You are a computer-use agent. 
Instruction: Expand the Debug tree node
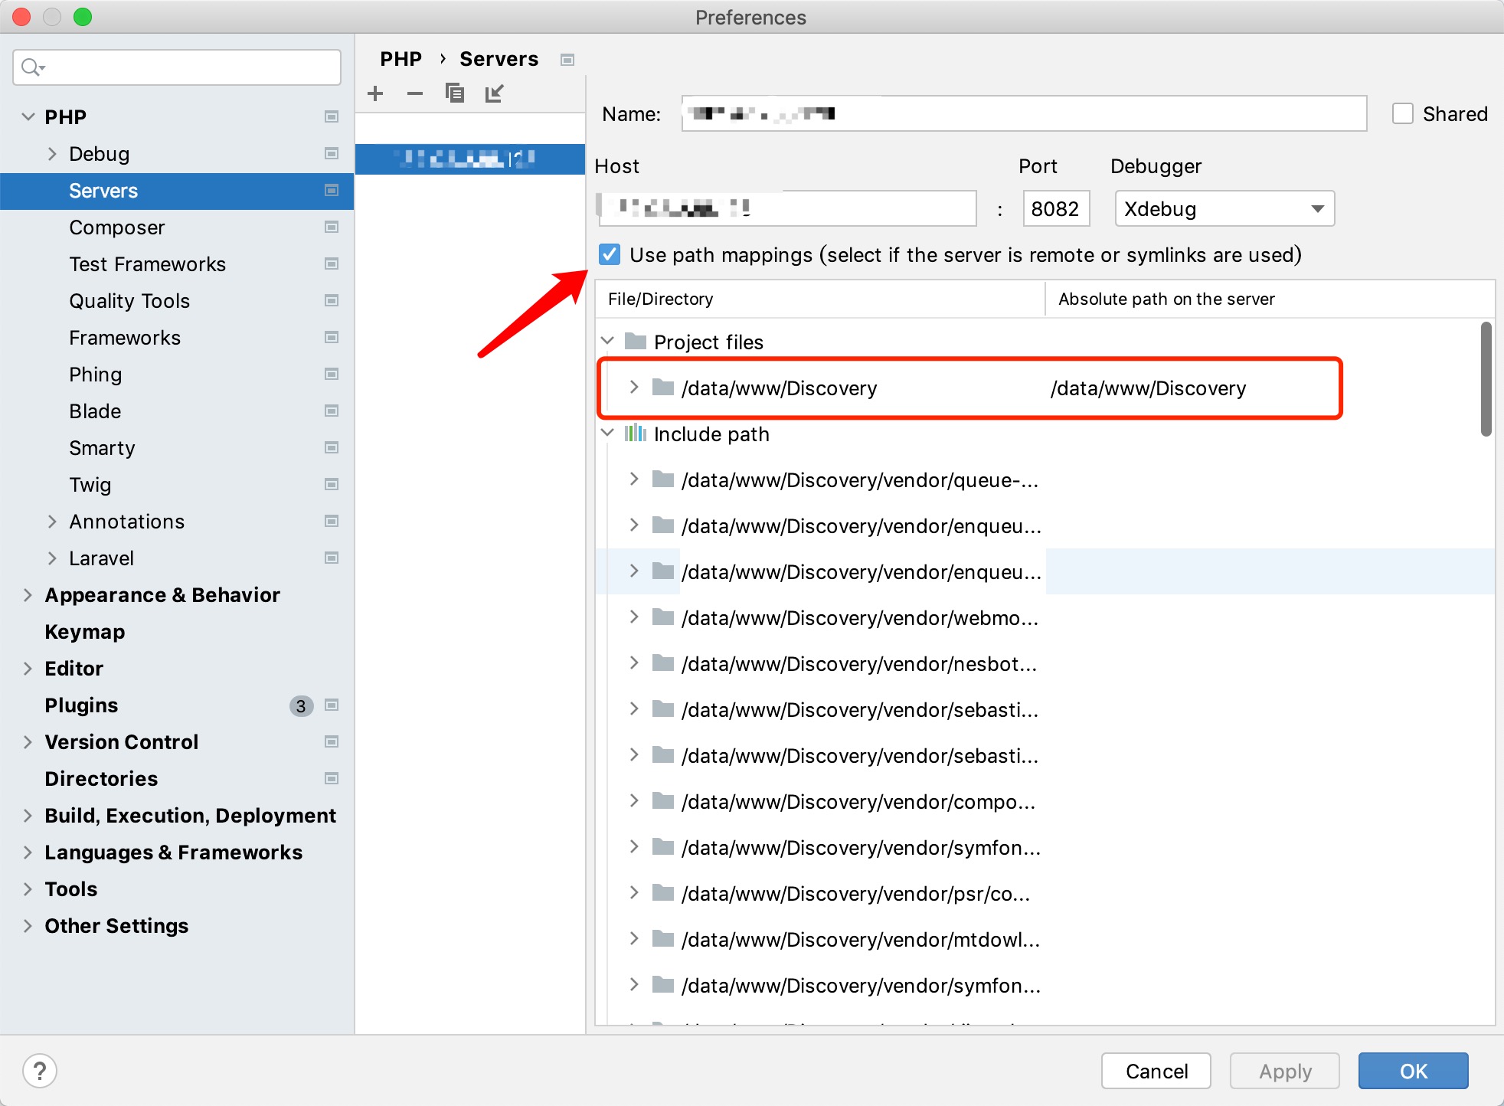52,154
